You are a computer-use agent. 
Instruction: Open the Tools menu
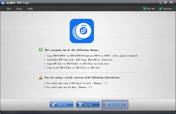19,9
